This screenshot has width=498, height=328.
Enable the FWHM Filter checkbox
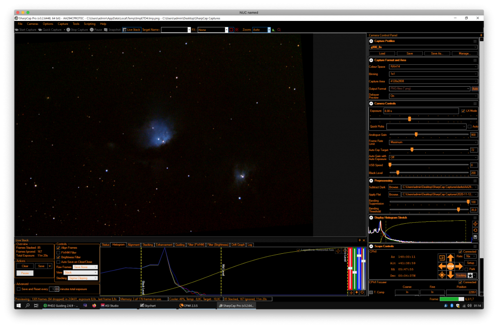(58, 252)
